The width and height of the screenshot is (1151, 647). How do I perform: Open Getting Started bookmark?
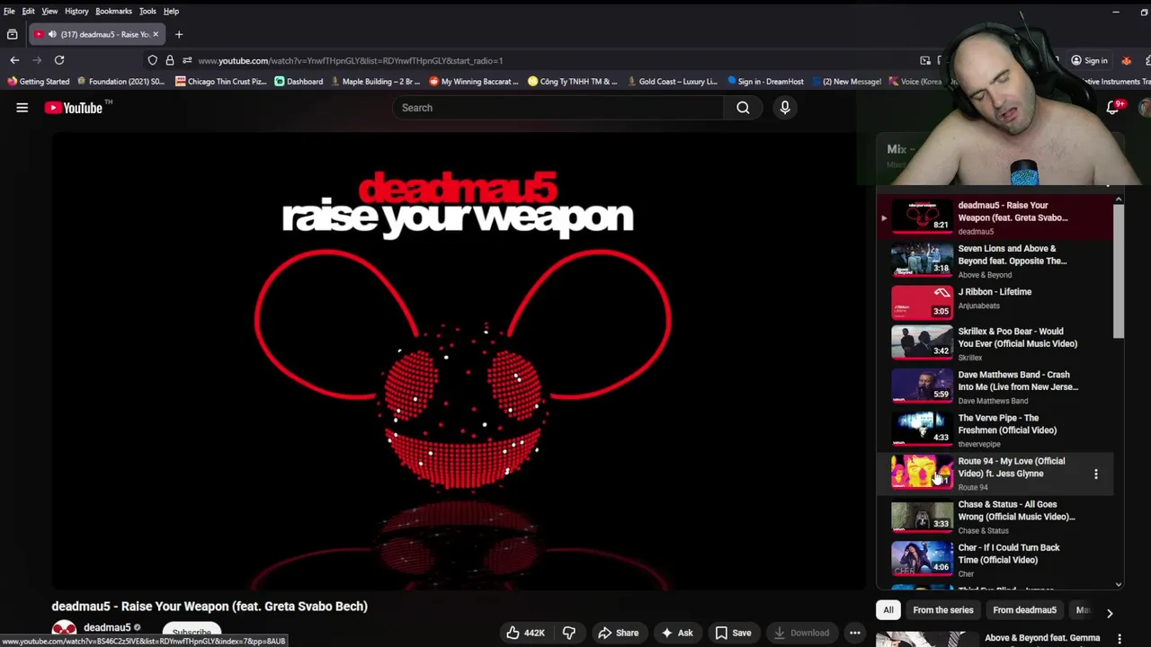pos(38,81)
